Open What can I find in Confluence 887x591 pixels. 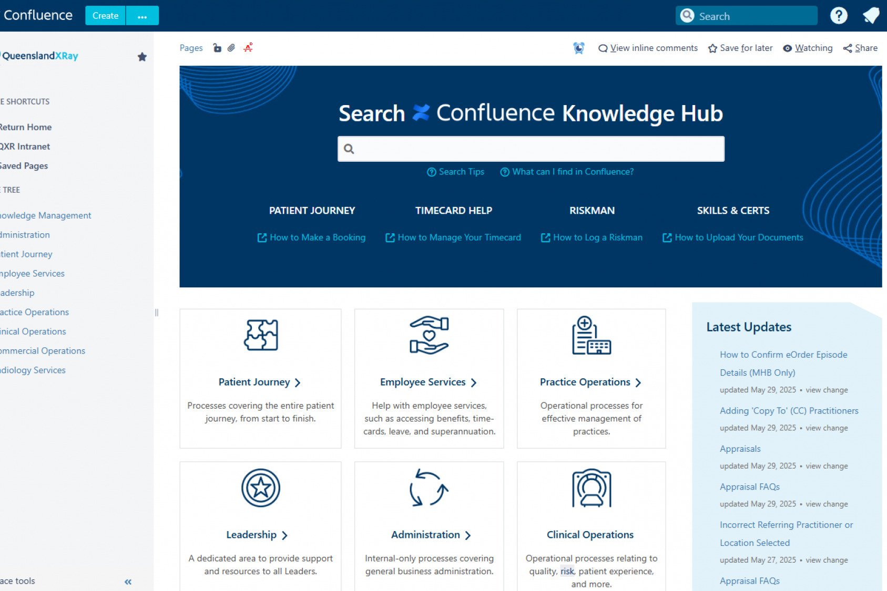567,172
